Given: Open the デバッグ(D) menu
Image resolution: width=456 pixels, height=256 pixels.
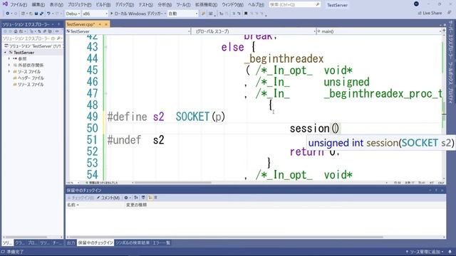Looking at the screenshot, I should point(125,5).
